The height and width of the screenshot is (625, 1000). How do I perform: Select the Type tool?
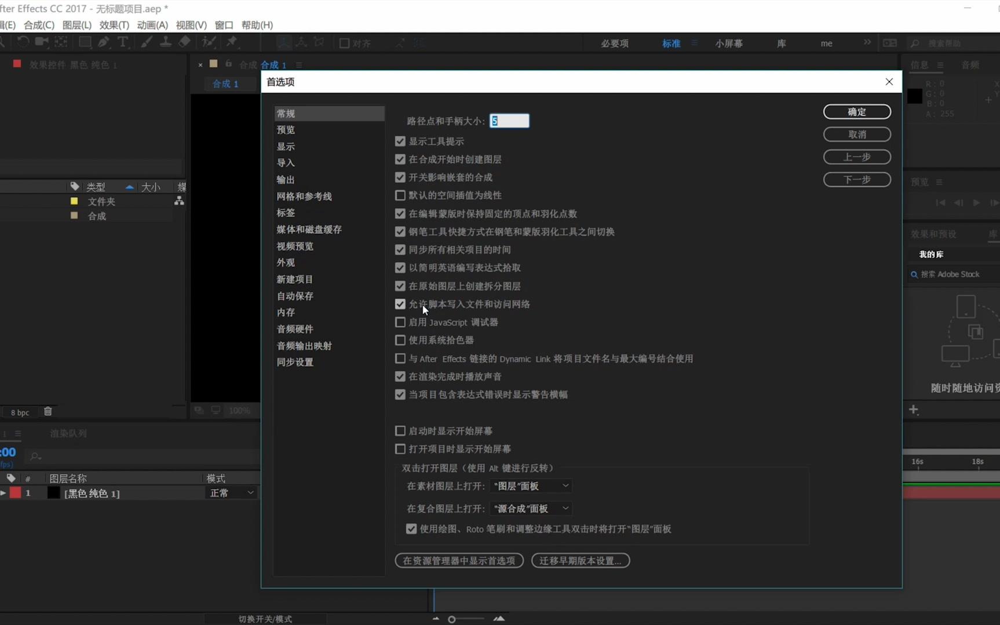click(x=122, y=42)
